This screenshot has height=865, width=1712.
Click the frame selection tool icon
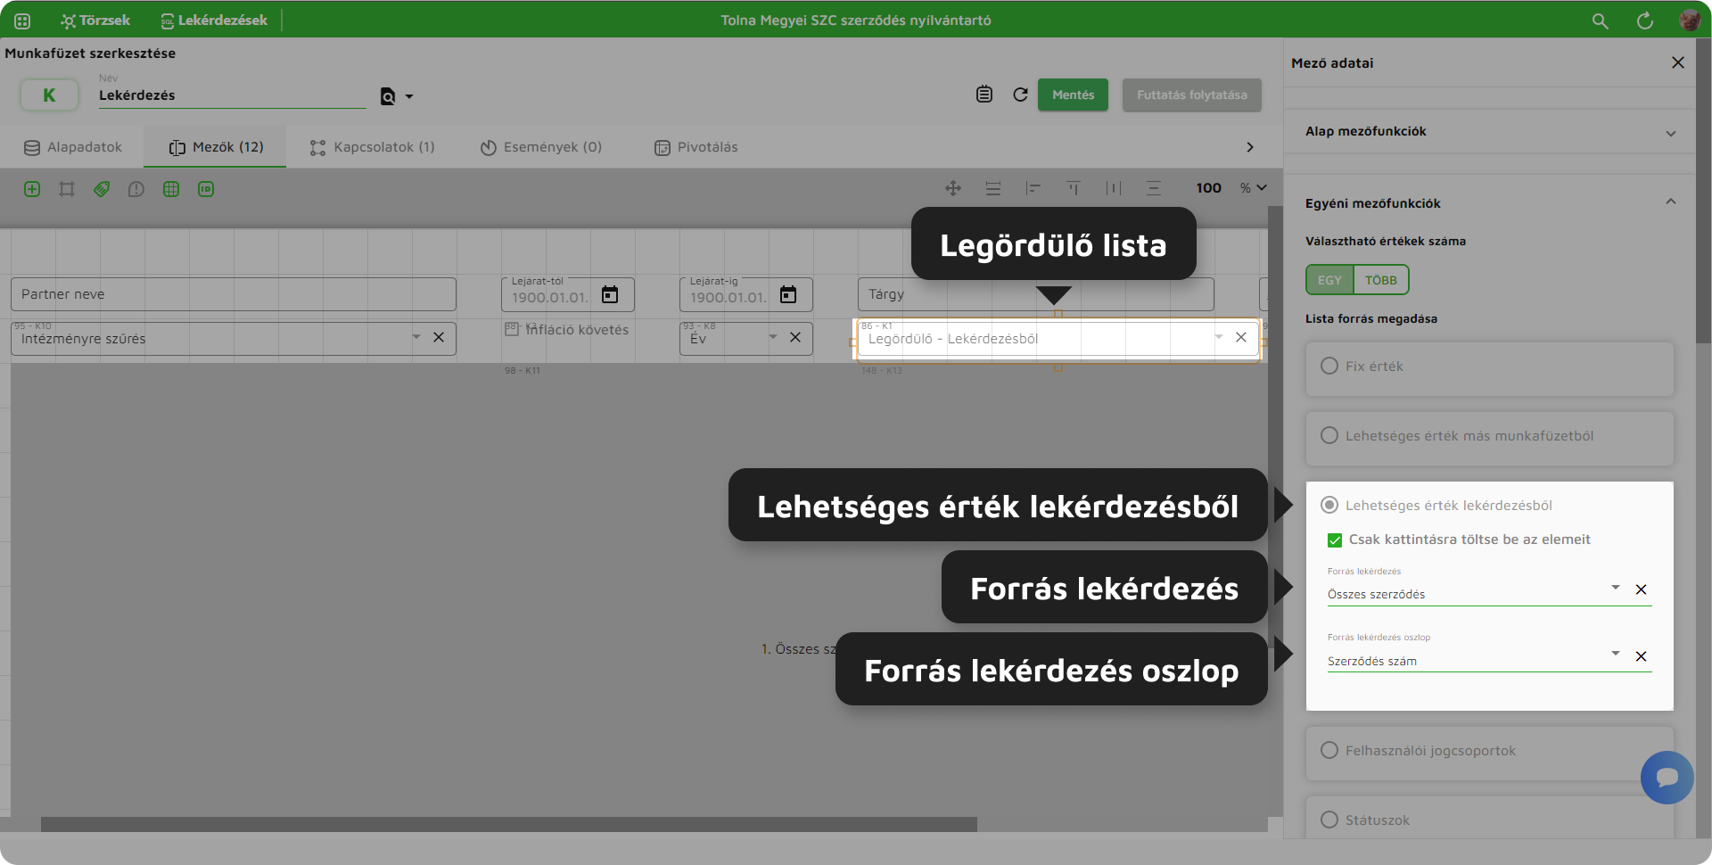[x=67, y=189]
